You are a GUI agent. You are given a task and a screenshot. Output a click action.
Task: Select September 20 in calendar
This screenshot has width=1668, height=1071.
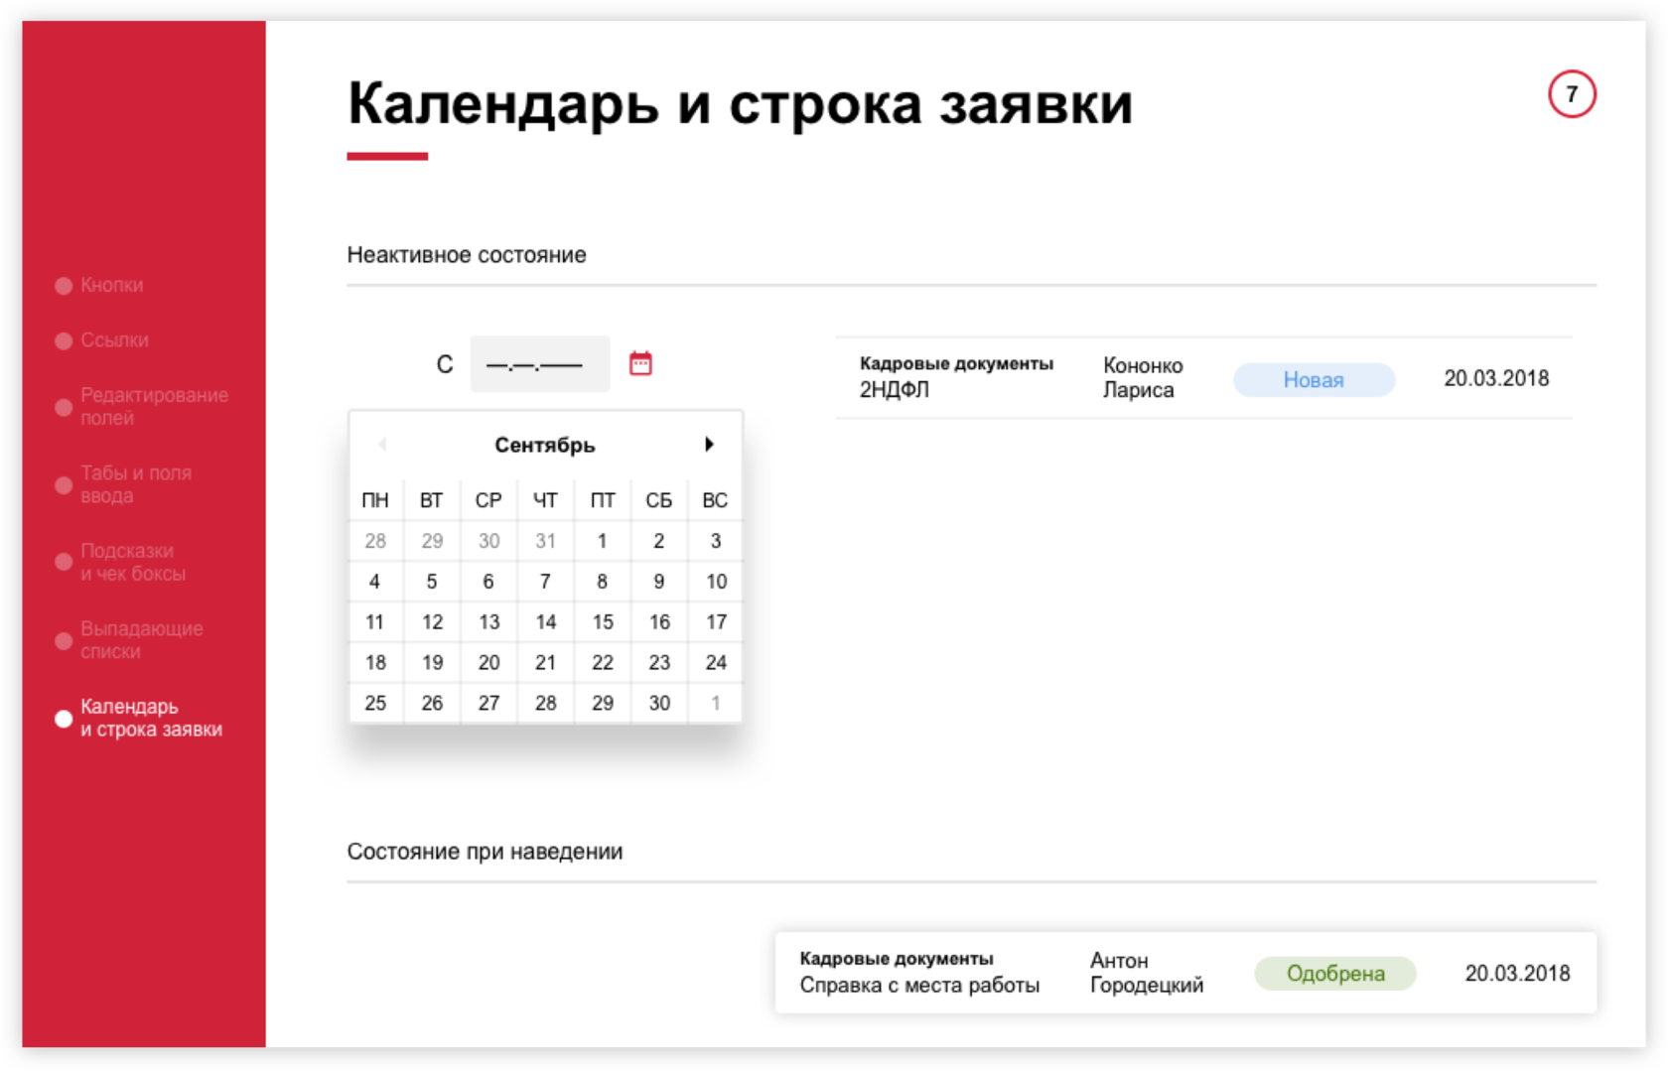(x=488, y=663)
